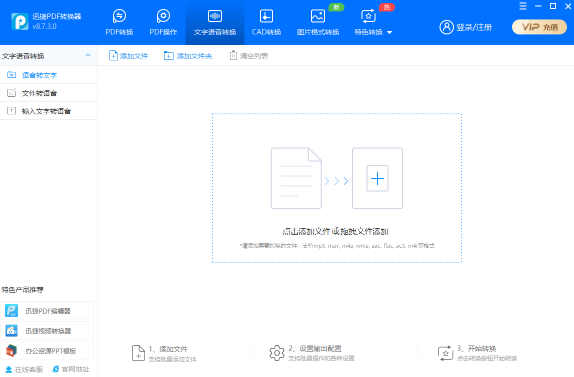Click the 官网地址 browser icon
This screenshot has width=574, height=377.
coord(55,370)
